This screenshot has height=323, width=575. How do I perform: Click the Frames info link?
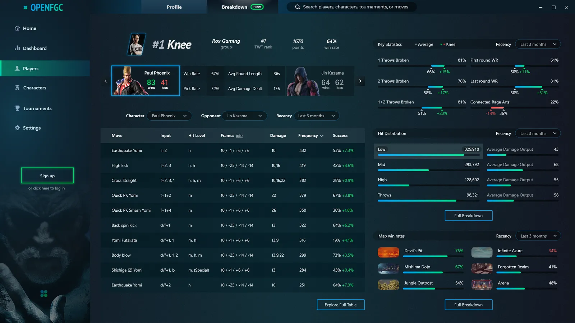[239, 136]
